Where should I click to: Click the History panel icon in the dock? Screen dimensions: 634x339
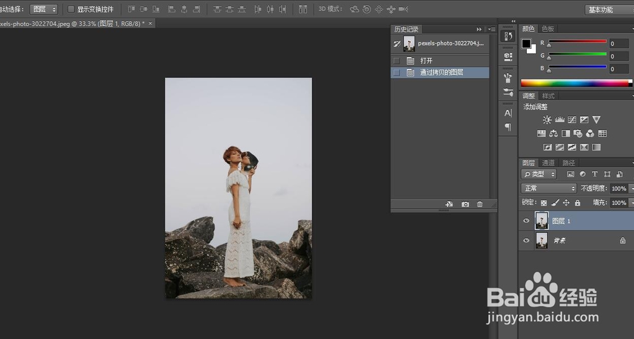(508, 36)
